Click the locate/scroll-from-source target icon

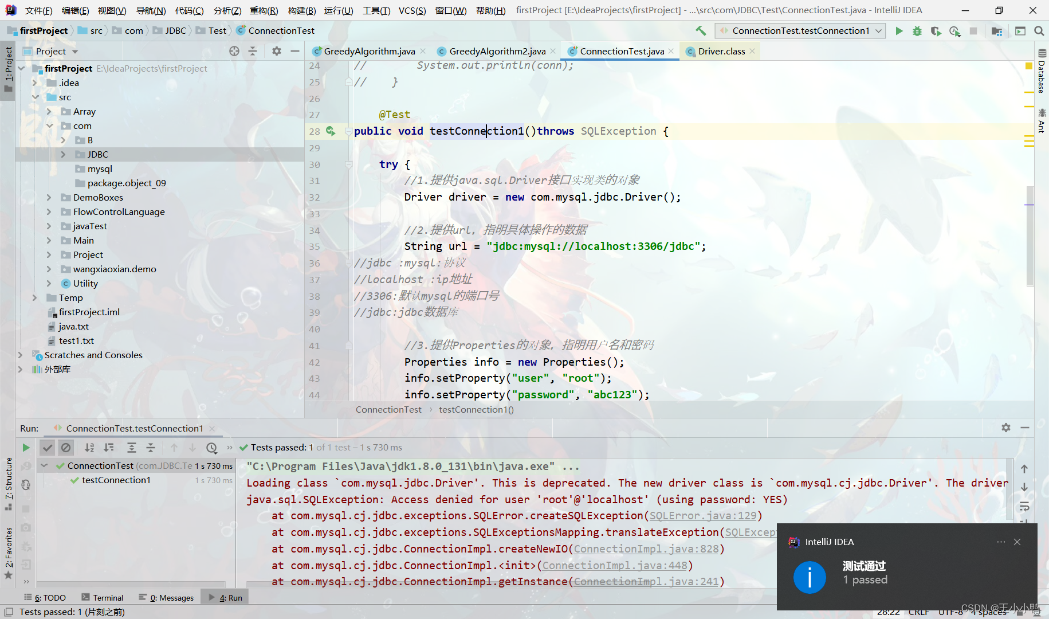point(234,51)
